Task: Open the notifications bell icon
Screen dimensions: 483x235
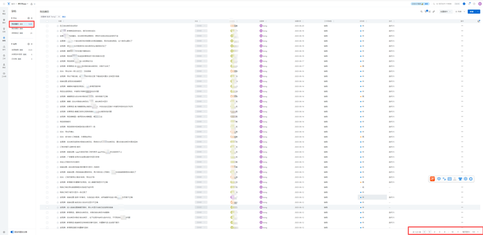Action: tap(469, 4)
